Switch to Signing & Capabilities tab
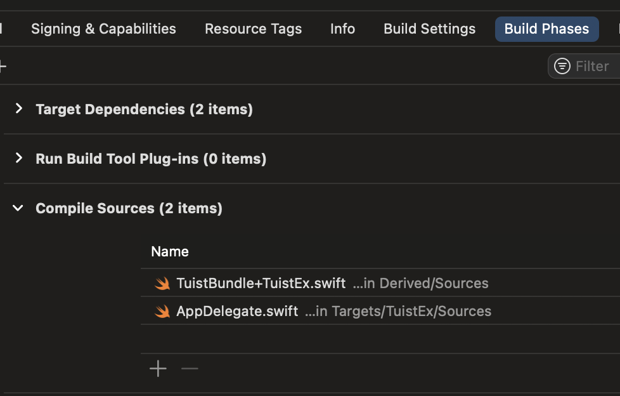 tap(103, 29)
